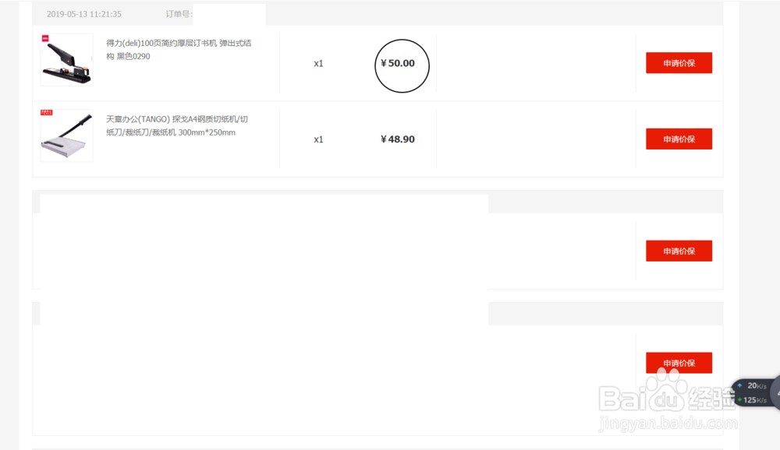Click the red deli brand logo badge

(44, 37)
